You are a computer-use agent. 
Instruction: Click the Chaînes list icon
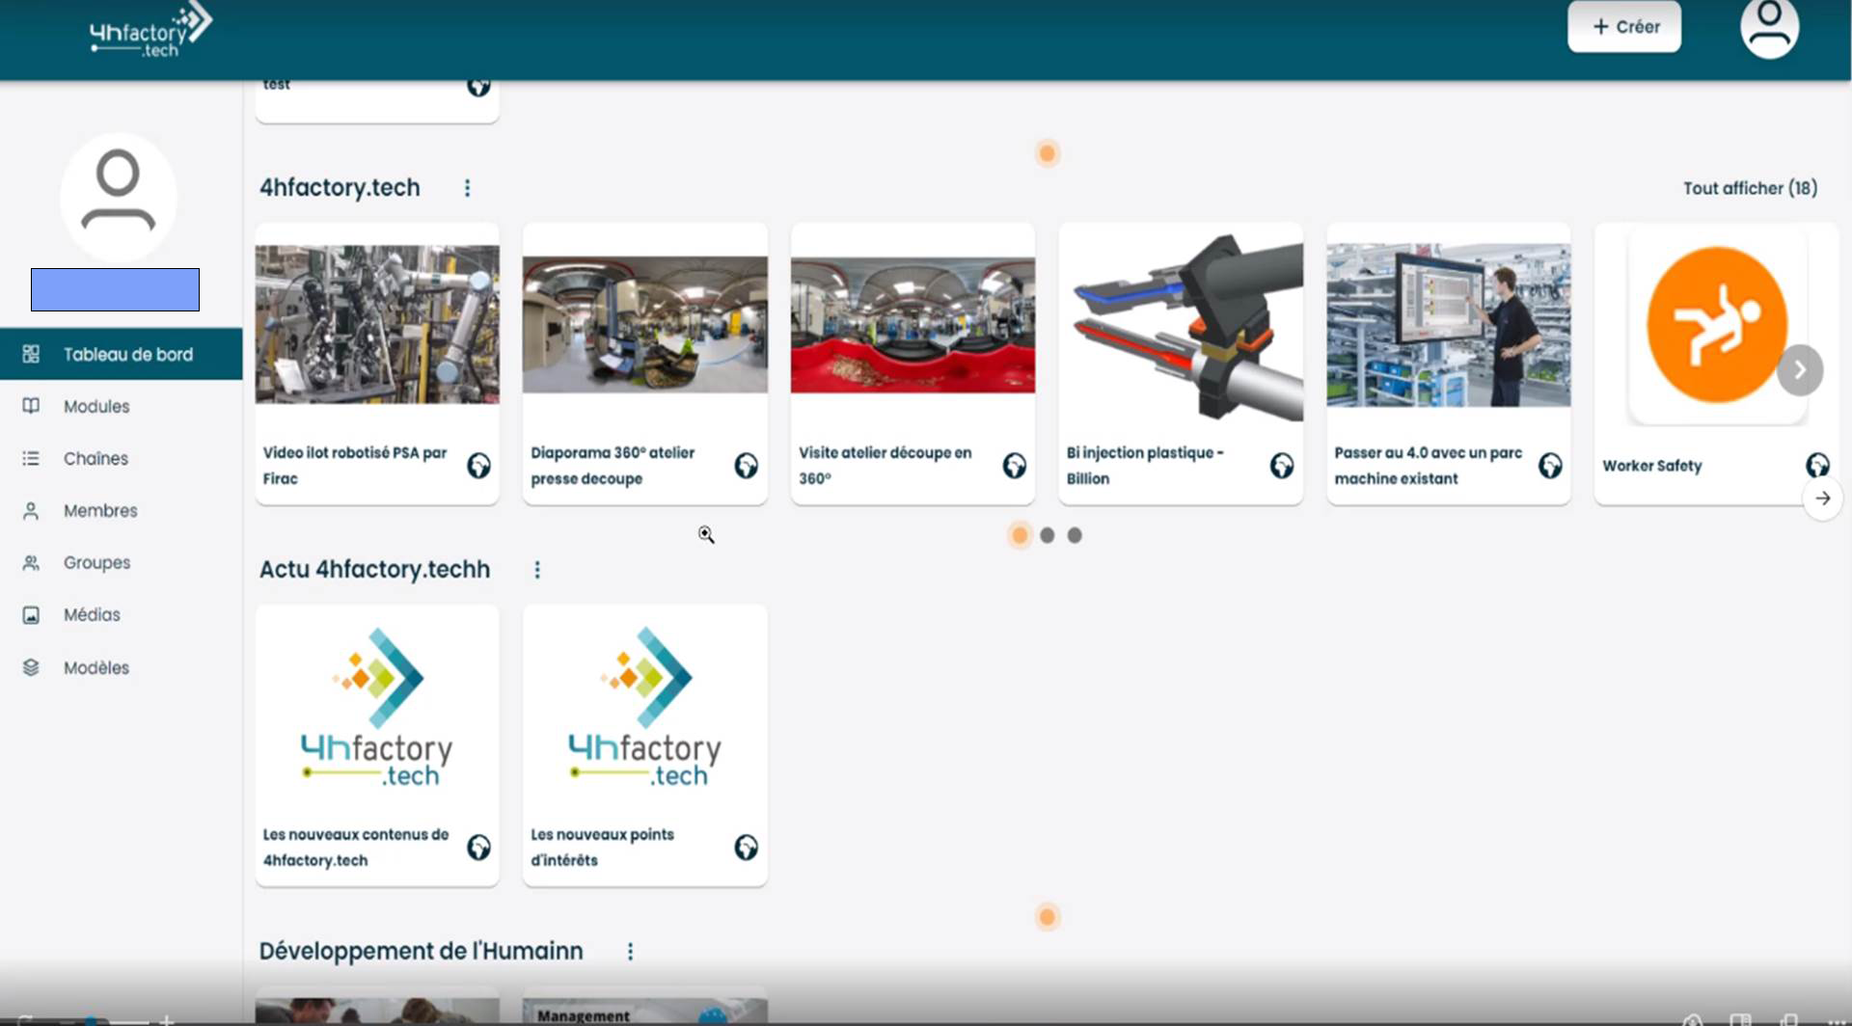pyautogui.click(x=31, y=458)
